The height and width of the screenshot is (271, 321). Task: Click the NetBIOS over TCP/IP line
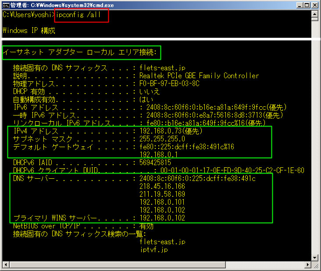[x=83, y=226]
